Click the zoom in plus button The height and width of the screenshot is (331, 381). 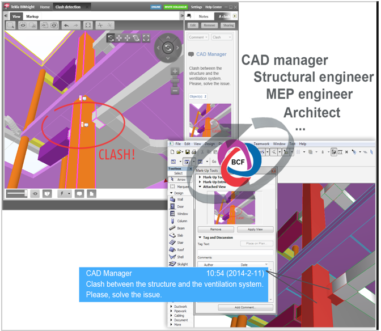click(x=175, y=72)
